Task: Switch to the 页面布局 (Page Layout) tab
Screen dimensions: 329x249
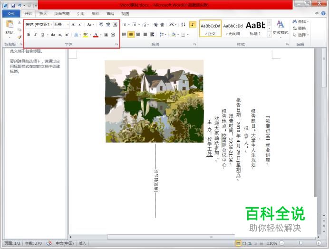Action: (62, 14)
